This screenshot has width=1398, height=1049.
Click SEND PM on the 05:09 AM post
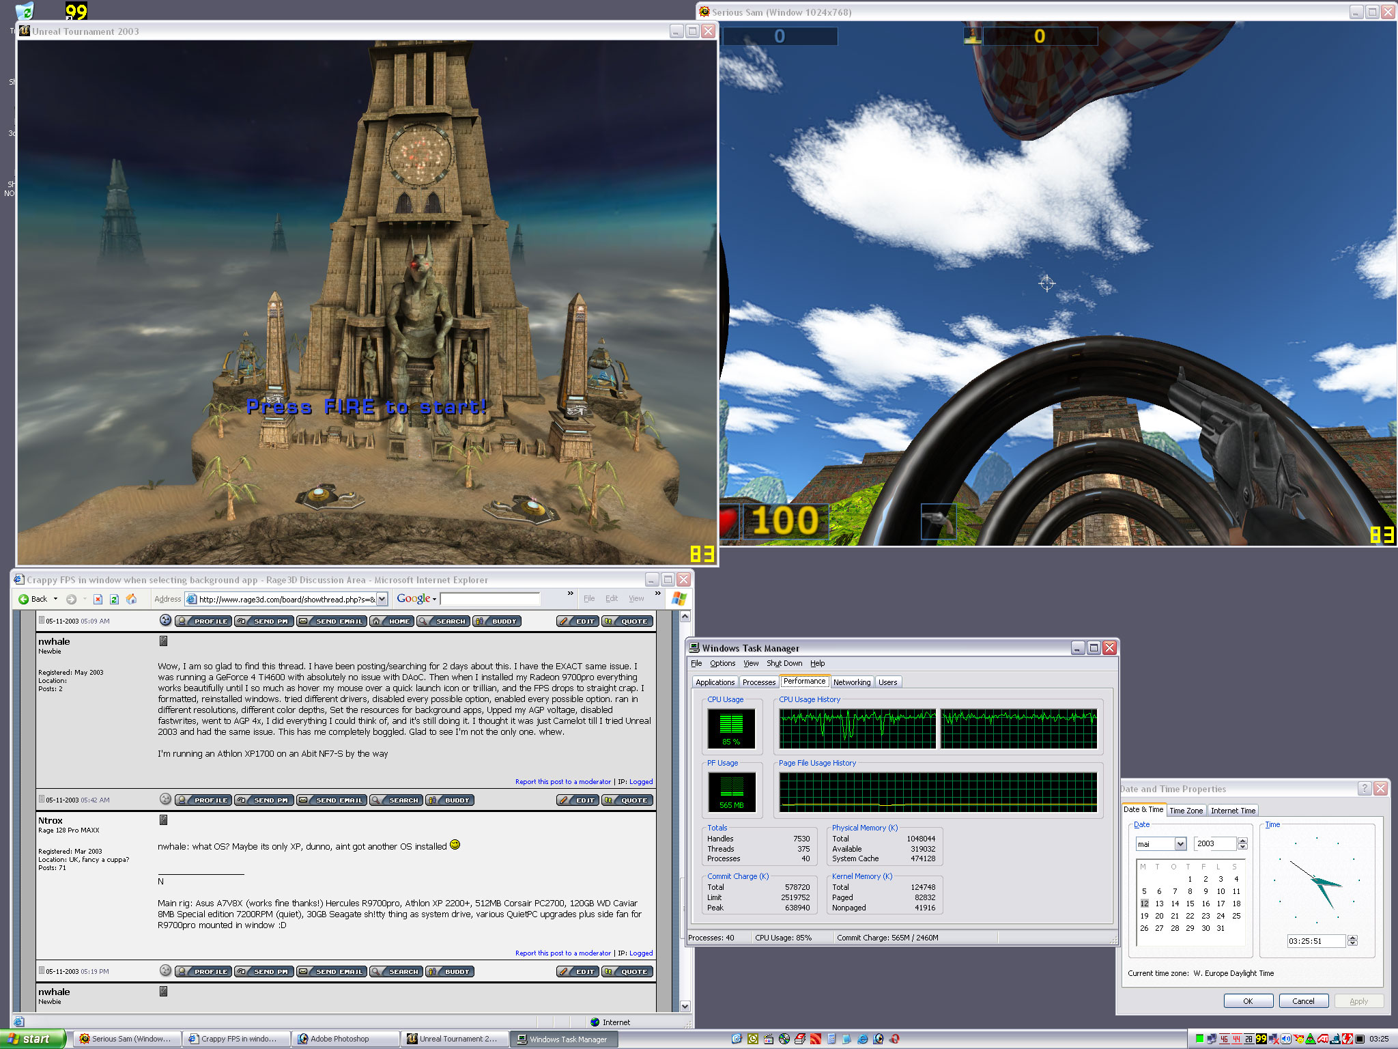(x=263, y=621)
